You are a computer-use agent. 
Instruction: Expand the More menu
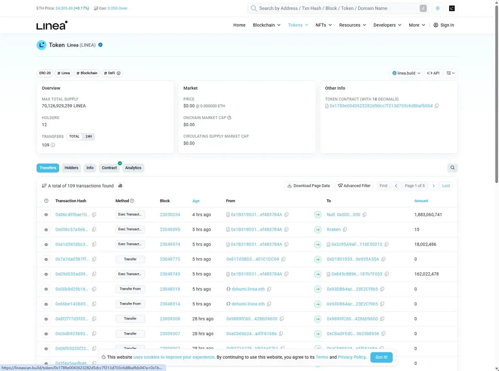[x=417, y=25]
